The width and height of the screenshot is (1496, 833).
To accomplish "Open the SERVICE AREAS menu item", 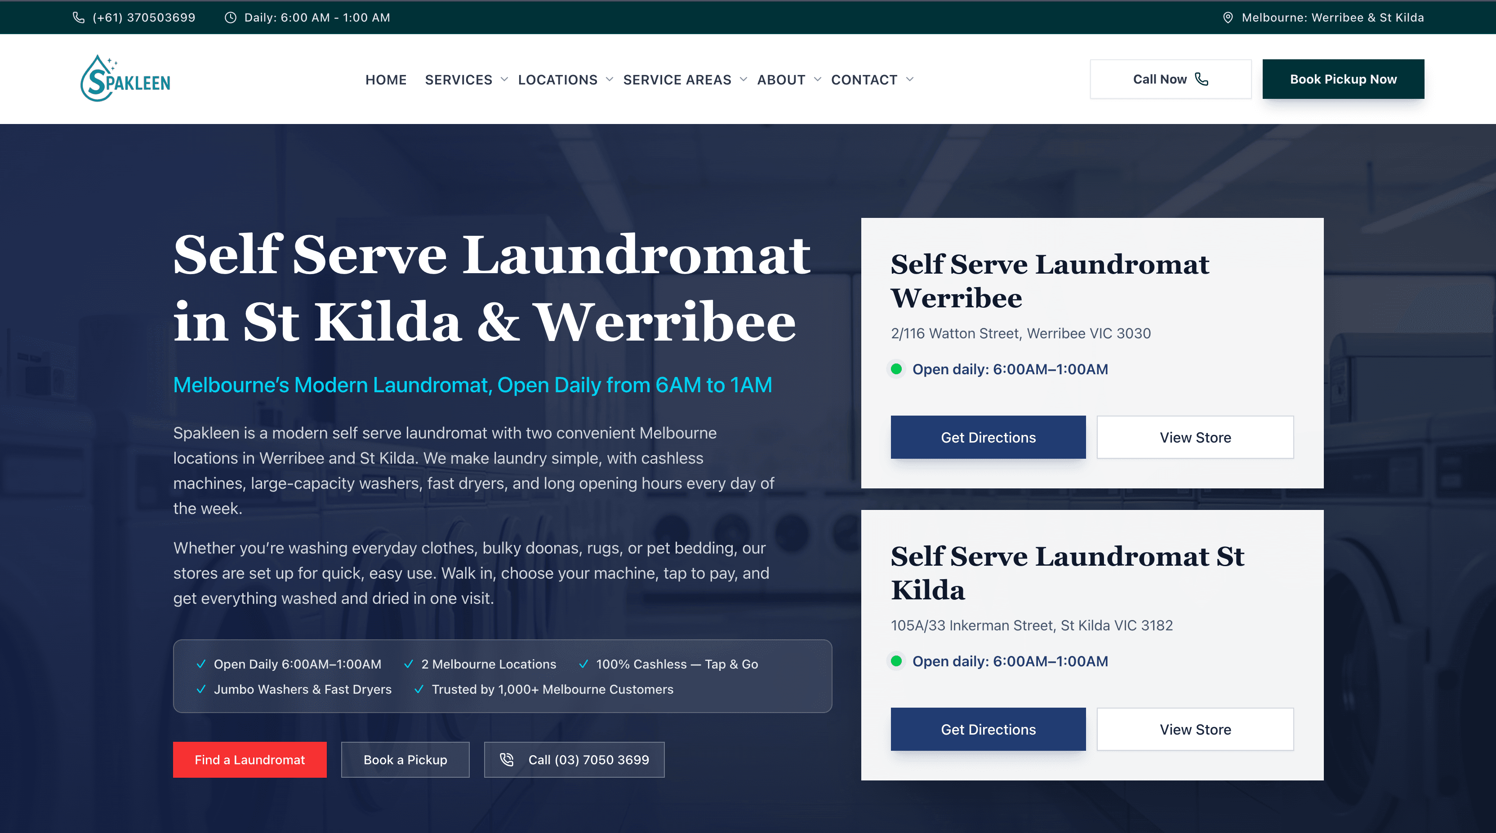I will (677, 80).
